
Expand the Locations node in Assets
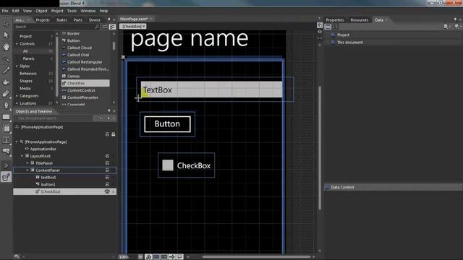[x=17, y=103]
